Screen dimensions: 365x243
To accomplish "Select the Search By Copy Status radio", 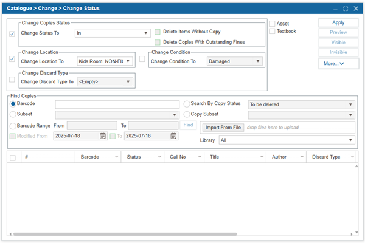I will tap(187, 104).
